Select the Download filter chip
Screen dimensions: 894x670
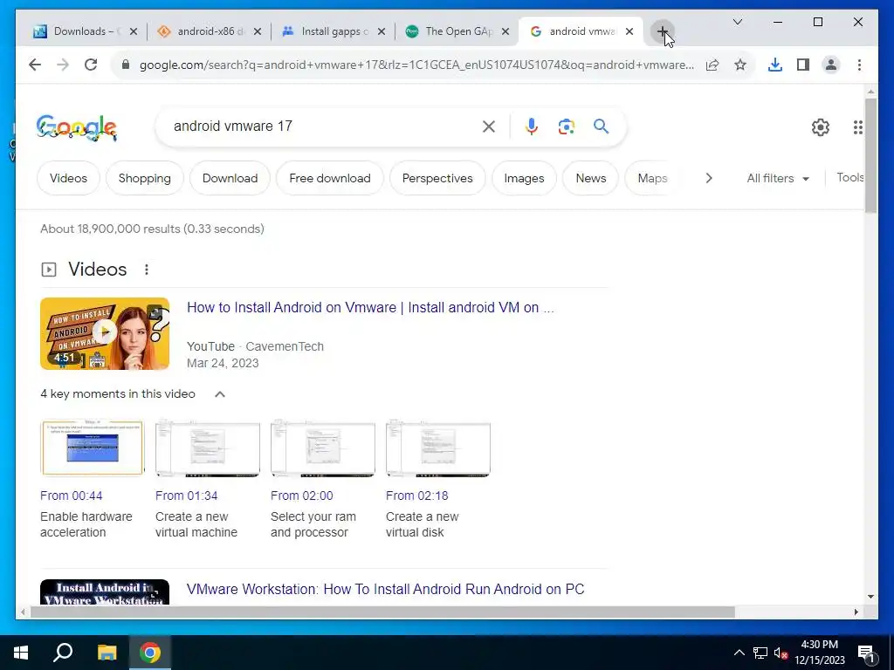230,178
